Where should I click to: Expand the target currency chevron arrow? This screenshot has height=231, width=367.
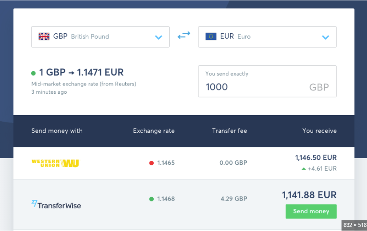click(x=325, y=37)
